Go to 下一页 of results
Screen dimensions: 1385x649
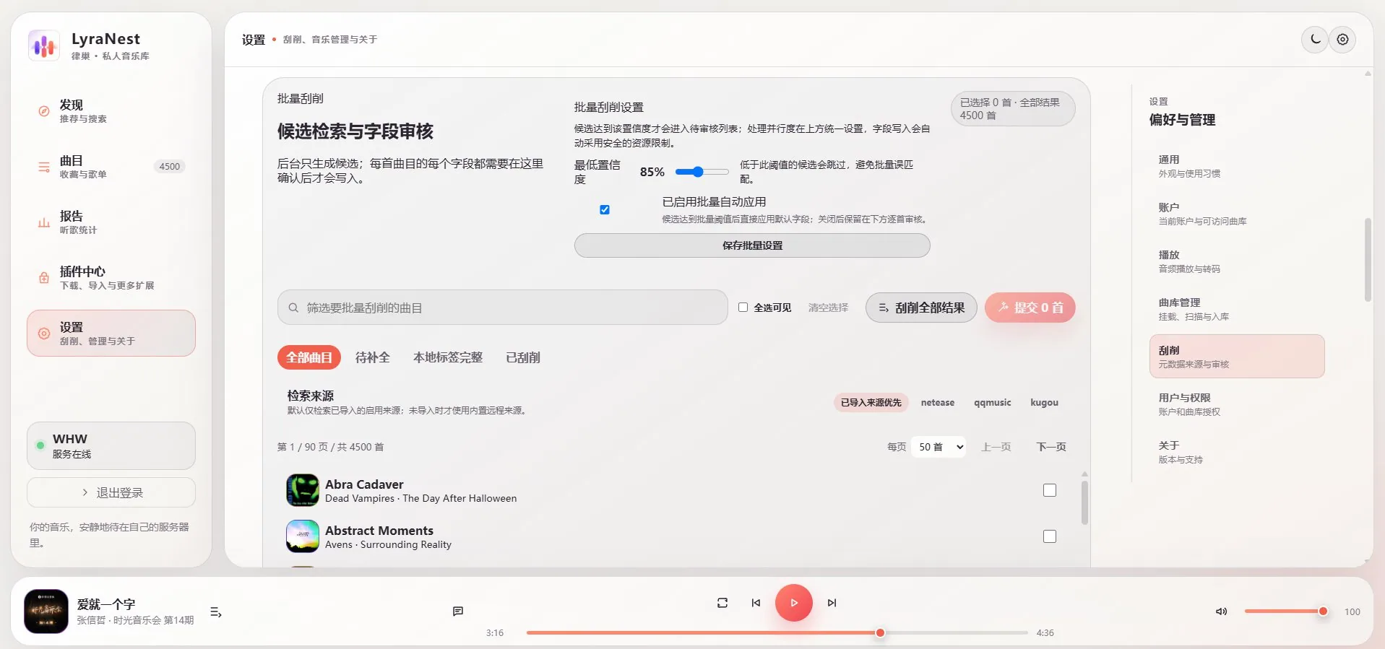[x=1051, y=447]
